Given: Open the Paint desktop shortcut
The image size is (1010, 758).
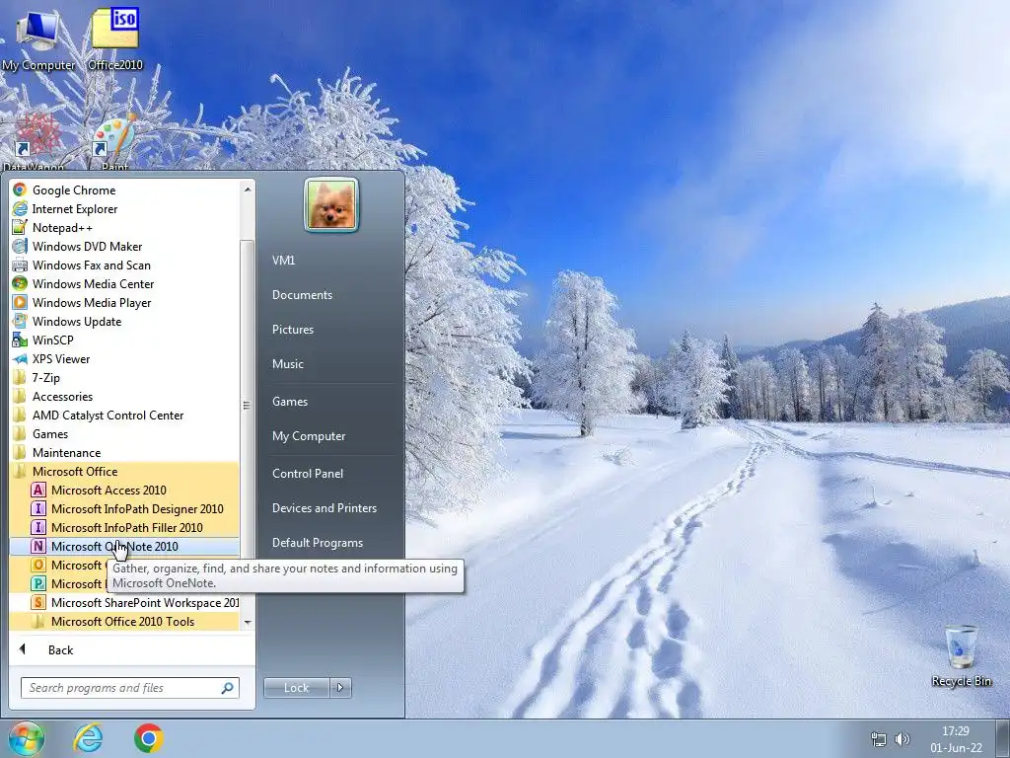Looking at the screenshot, I should pyautogui.click(x=114, y=143).
